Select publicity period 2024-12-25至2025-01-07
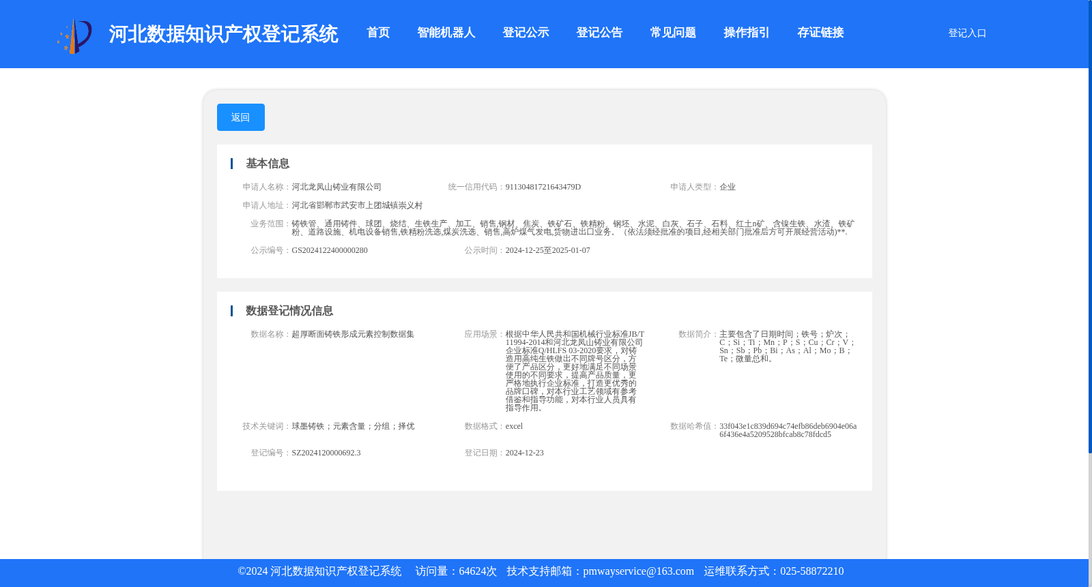The width and height of the screenshot is (1092, 587). (x=548, y=250)
